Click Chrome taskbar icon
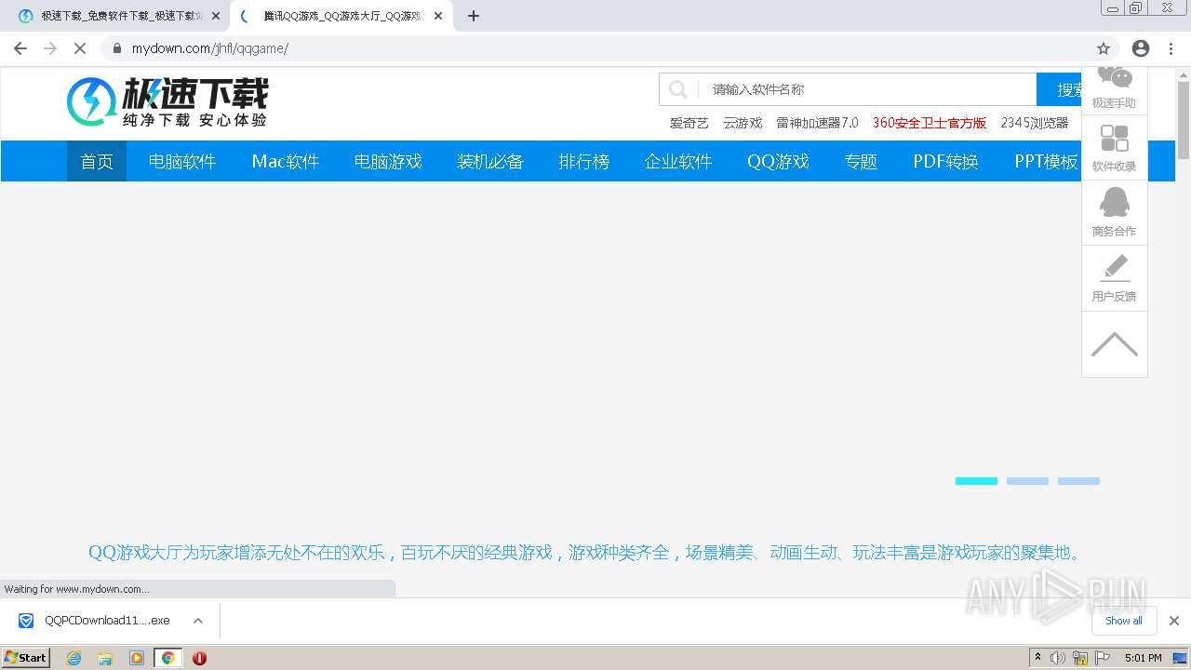This screenshot has height=670, width=1191. point(168,658)
